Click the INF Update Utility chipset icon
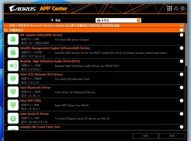The height and width of the screenshot is (141, 191). coord(13,39)
